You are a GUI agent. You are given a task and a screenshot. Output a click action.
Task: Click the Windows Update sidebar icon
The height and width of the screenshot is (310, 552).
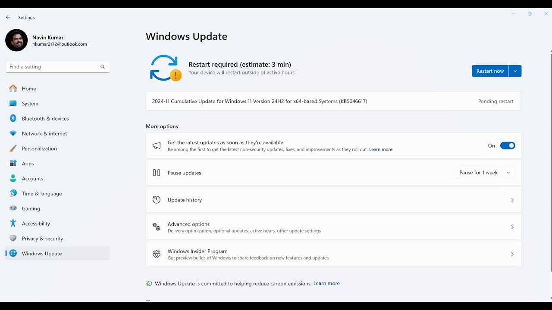pos(13,254)
